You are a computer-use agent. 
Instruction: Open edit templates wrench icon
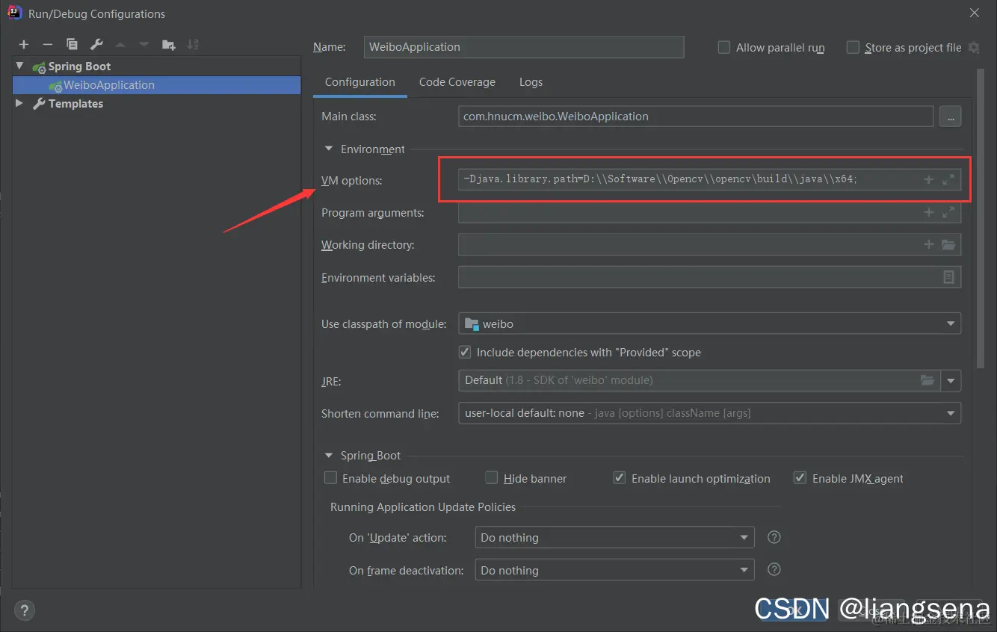coord(96,45)
